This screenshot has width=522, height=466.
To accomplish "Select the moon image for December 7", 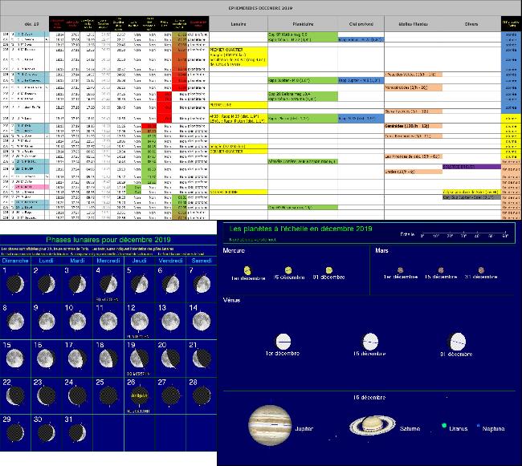I will 202,285.
